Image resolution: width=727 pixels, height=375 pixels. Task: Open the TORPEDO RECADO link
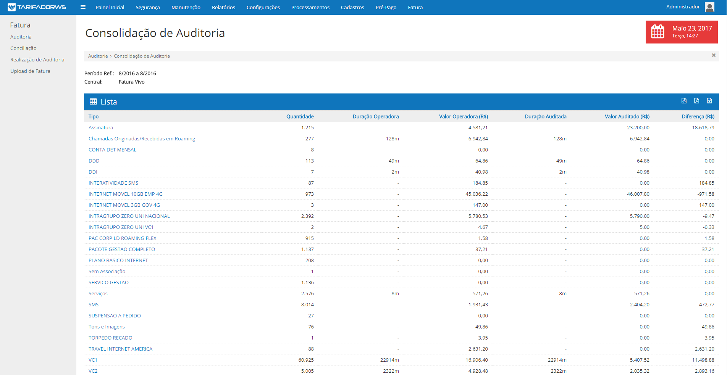(110, 338)
